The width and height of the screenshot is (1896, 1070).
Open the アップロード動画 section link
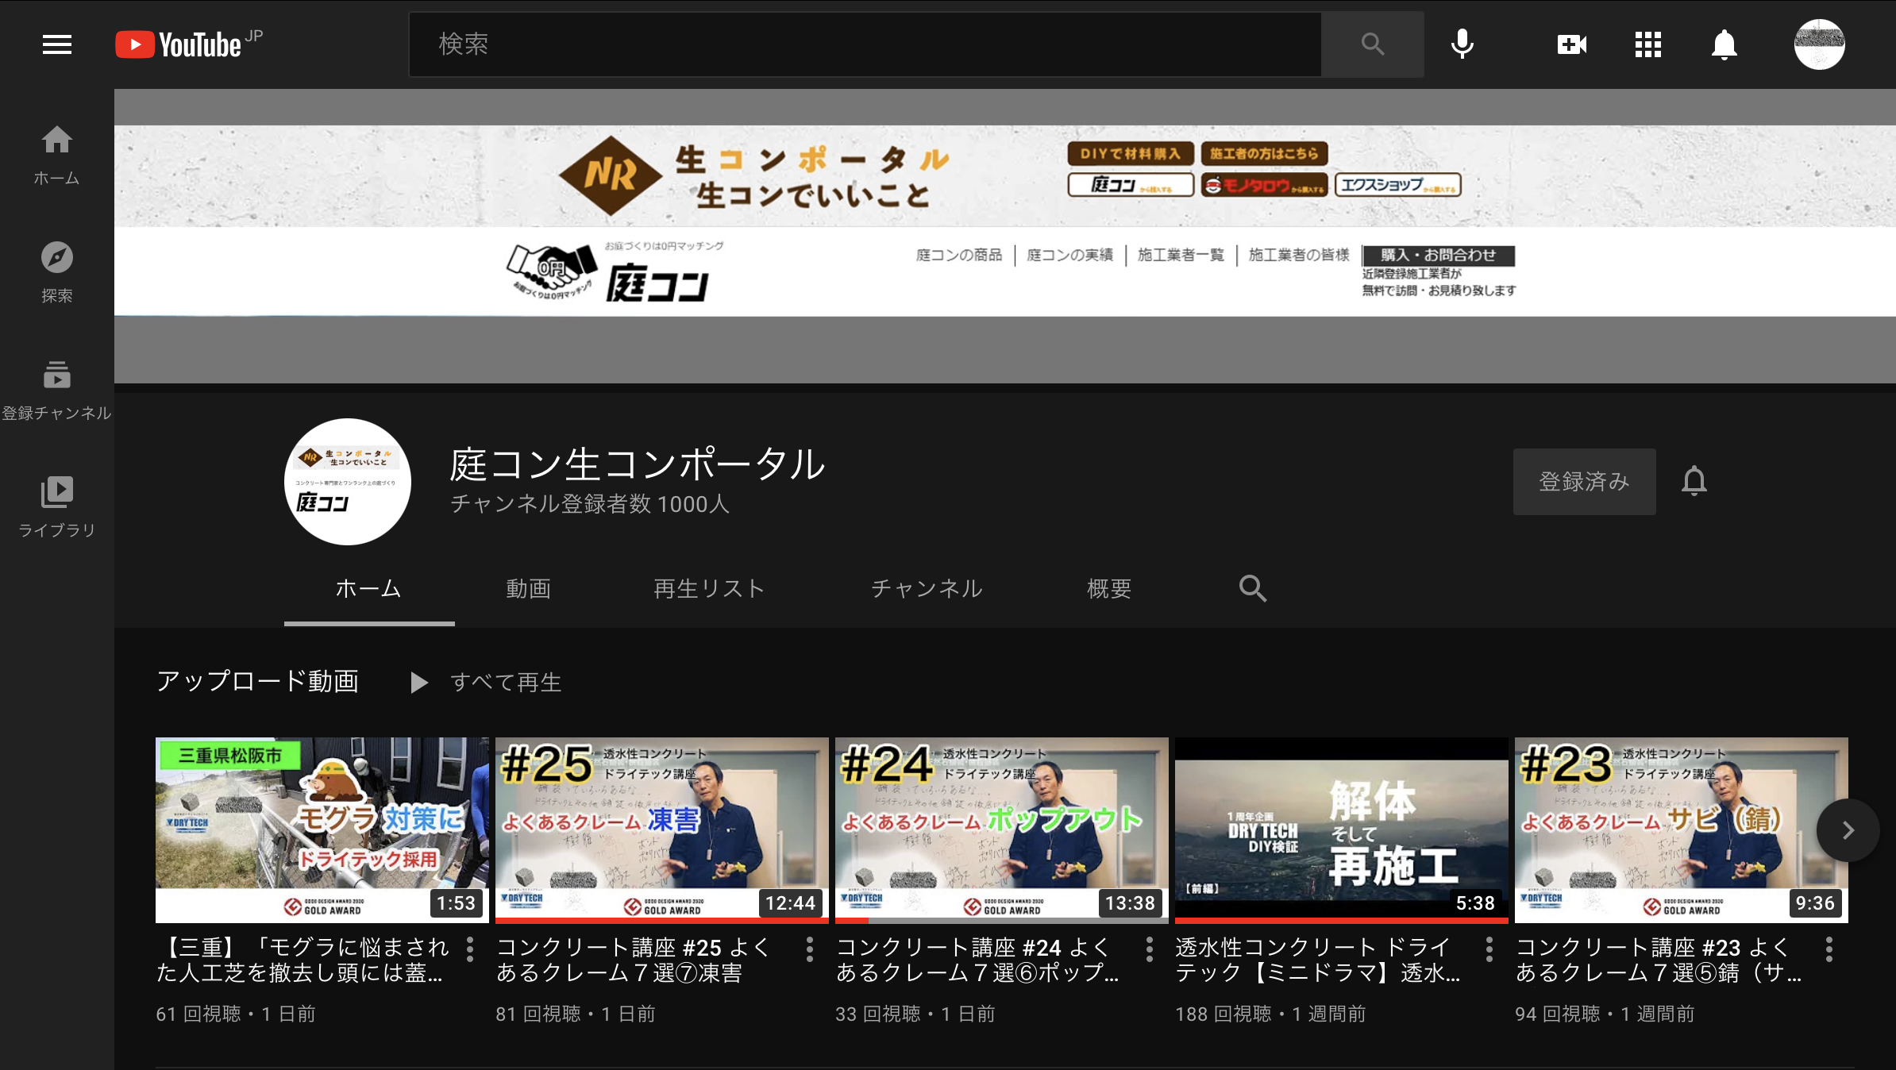click(x=257, y=682)
